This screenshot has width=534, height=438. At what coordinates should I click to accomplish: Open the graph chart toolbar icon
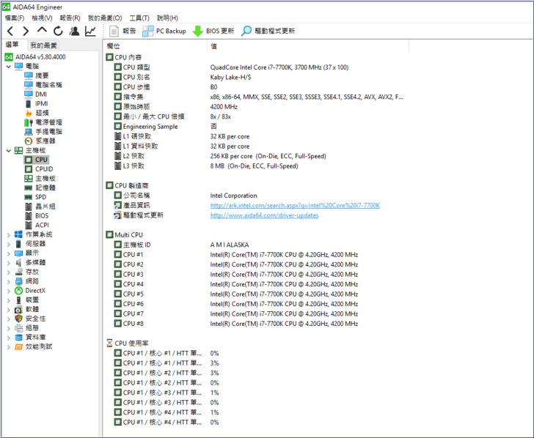coord(90,31)
